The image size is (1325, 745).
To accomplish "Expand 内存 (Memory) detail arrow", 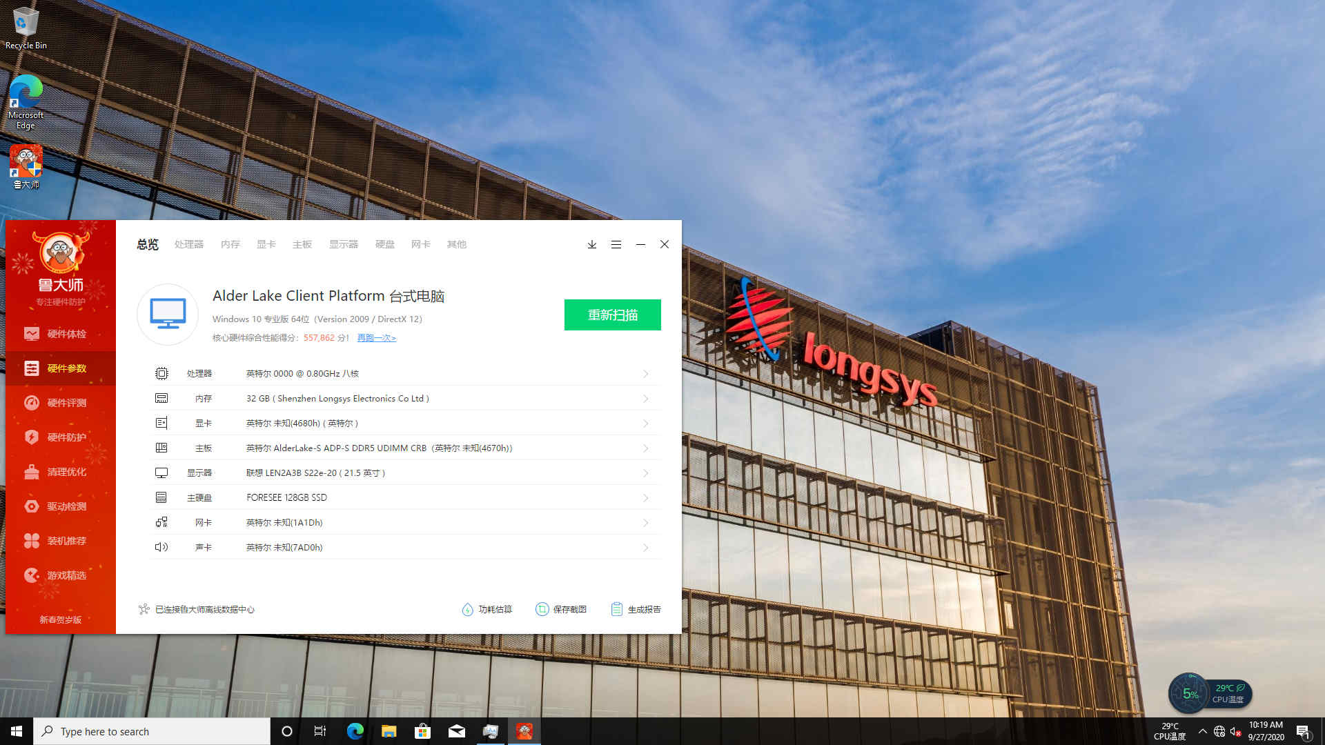I will [646, 397].
